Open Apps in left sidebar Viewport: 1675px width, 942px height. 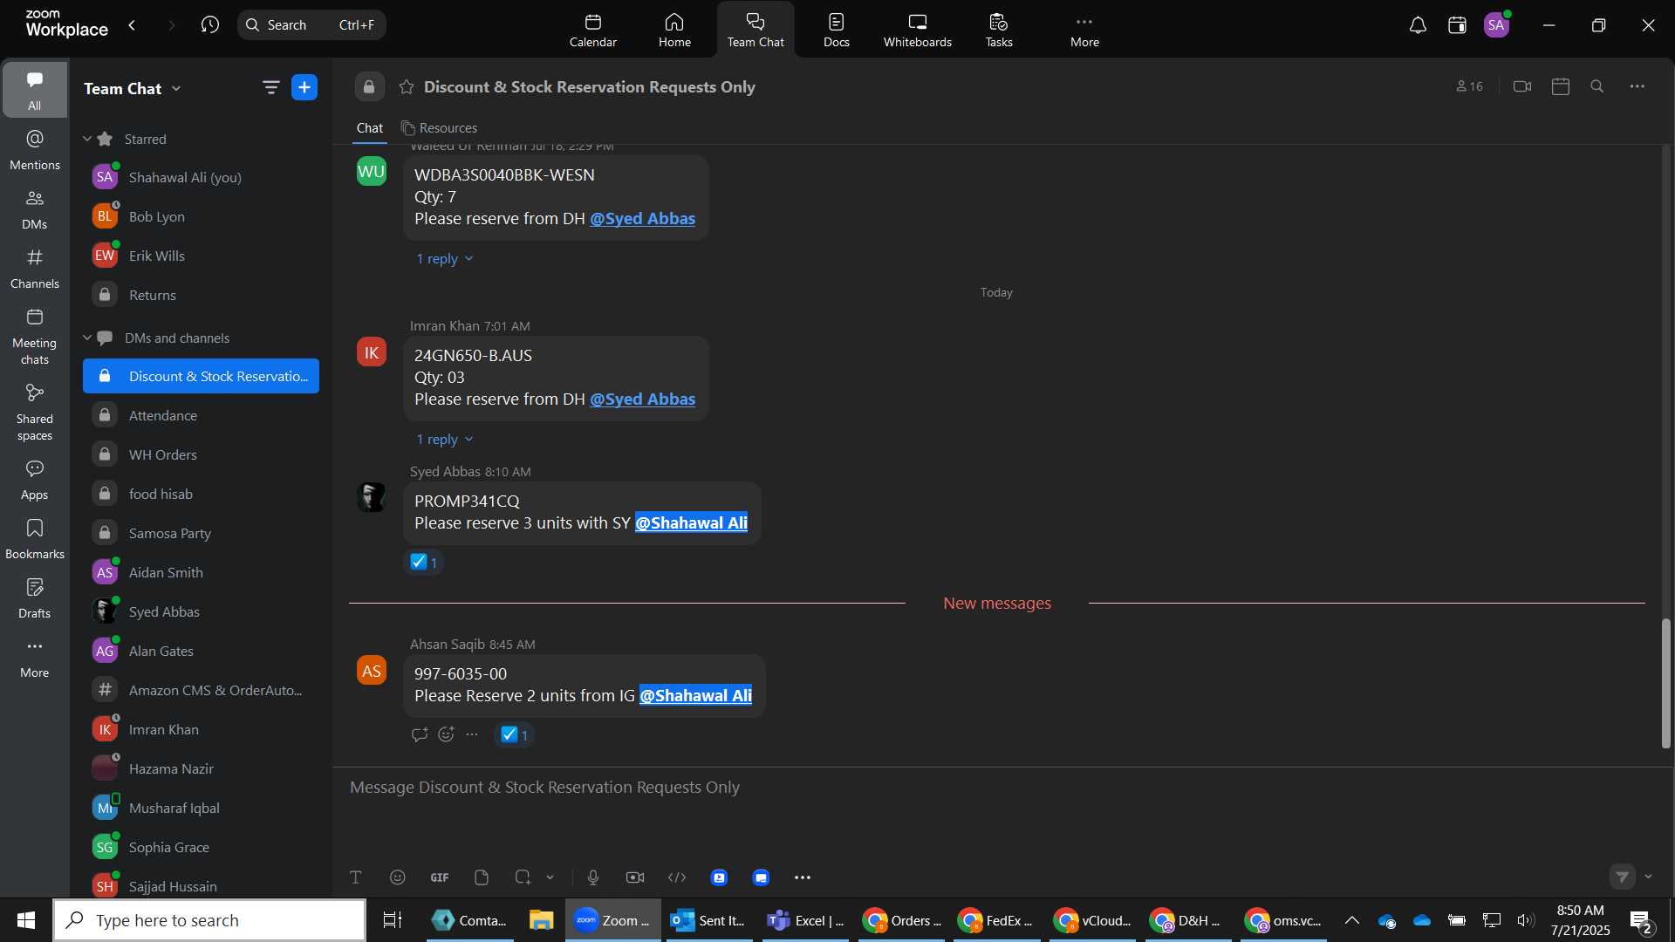point(34,480)
